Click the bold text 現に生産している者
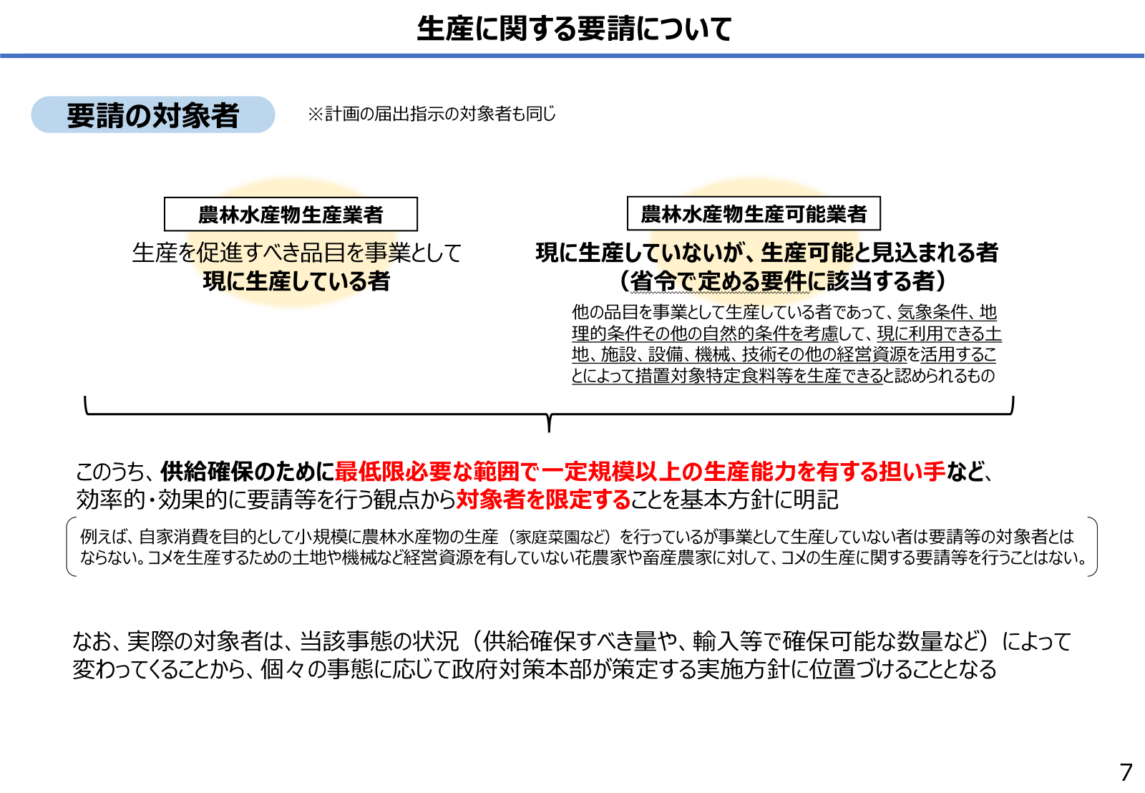Image resolution: width=1145 pixels, height=793 pixels. coord(296,281)
